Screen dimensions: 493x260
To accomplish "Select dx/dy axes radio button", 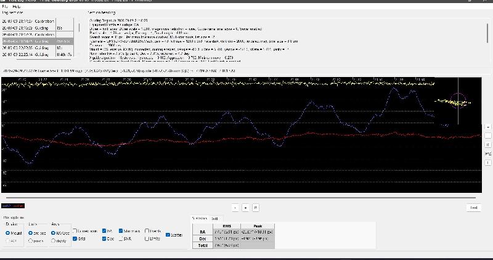I will [x=59, y=241].
